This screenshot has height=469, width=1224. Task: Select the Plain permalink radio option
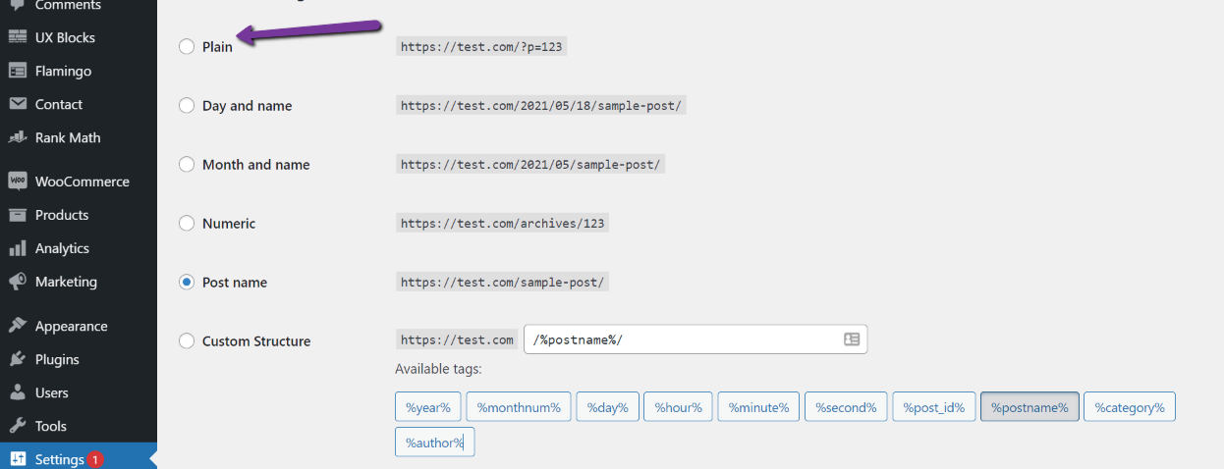coord(187,47)
